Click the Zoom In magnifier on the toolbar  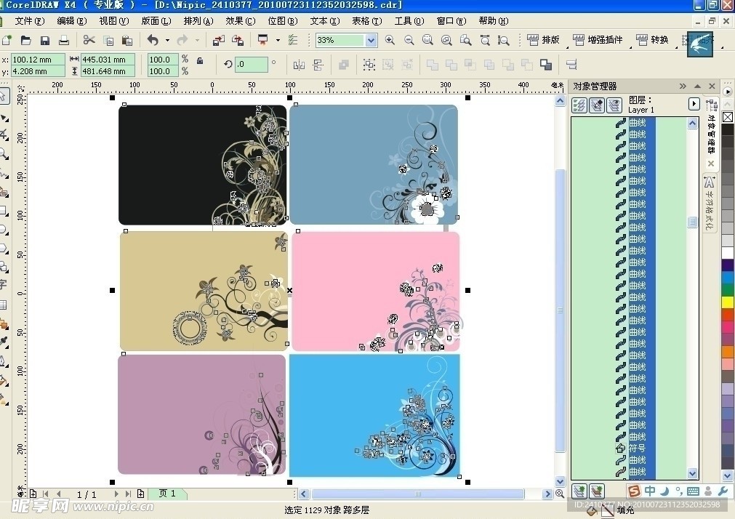[x=390, y=40]
